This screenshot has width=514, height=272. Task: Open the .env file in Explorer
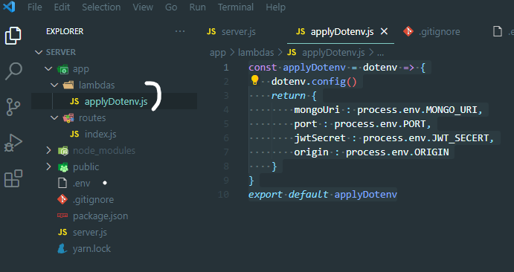pyautogui.click(x=82, y=184)
